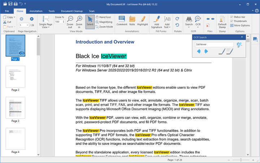
Task: Add a Comment annotation
Action: pyautogui.click(x=122, y=21)
